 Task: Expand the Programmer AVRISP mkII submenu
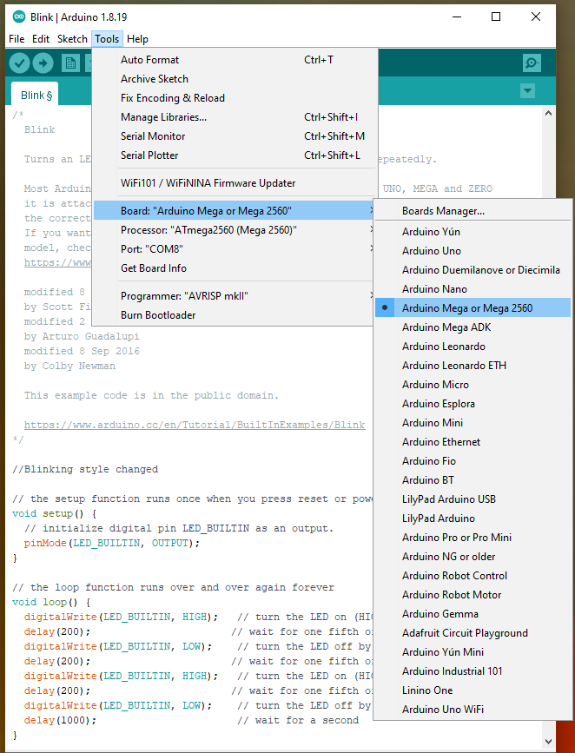(x=233, y=296)
